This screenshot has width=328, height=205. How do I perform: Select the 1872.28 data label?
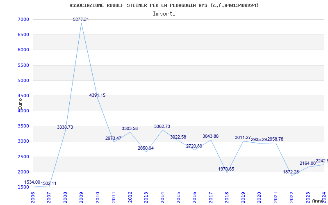[x=291, y=172]
